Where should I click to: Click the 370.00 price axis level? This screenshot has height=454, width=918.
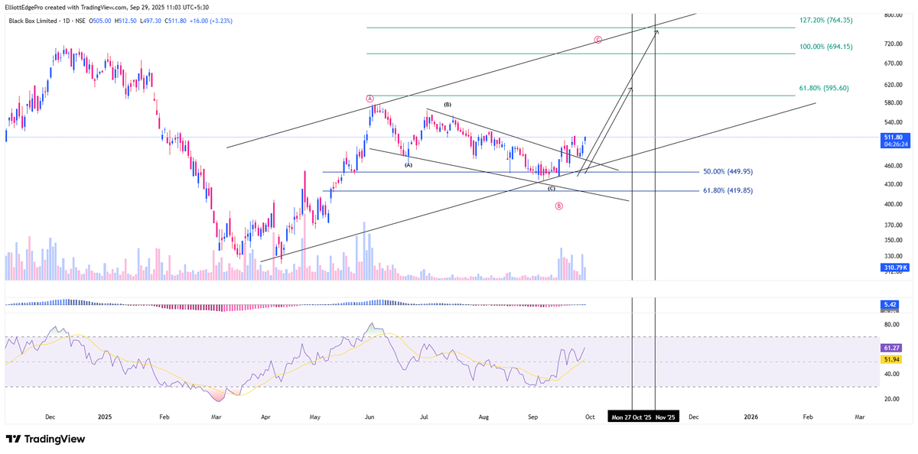click(894, 225)
